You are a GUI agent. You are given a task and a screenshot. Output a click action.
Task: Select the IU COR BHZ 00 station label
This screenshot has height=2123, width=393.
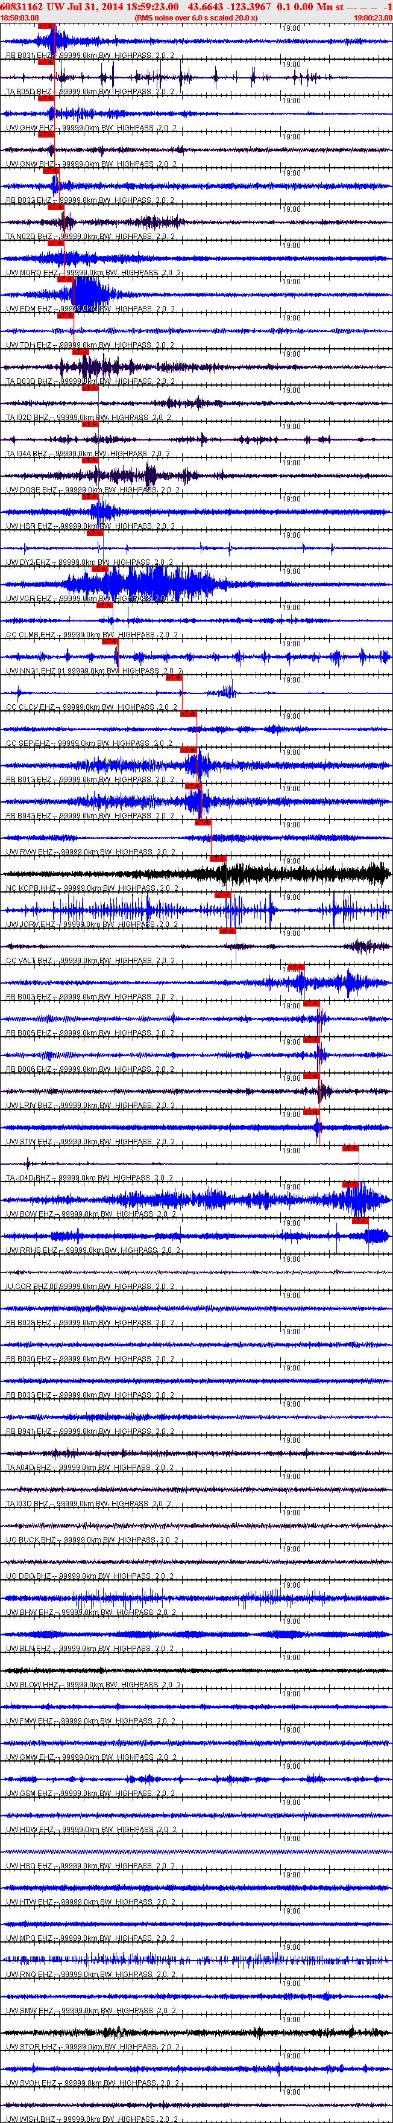[90, 1287]
